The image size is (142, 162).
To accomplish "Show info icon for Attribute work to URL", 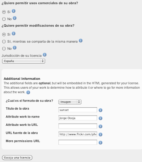I will click(101, 126).
